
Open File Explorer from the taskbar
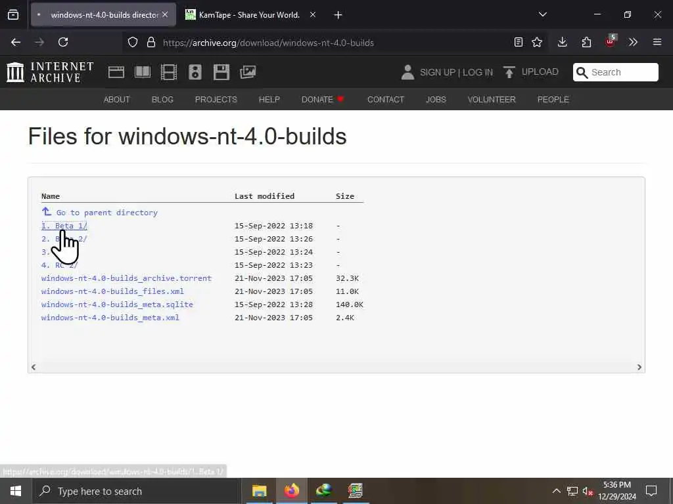click(259, 491)
